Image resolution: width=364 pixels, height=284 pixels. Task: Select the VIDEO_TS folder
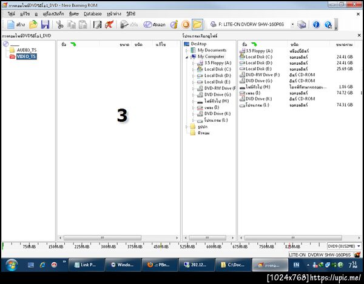click(x=26, y=56)
